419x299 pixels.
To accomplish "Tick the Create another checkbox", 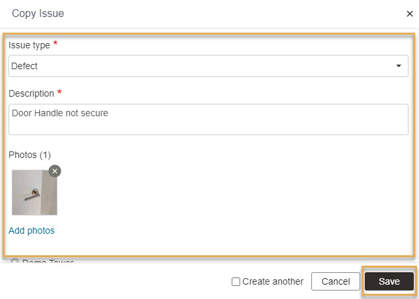I will coord(236,281).
